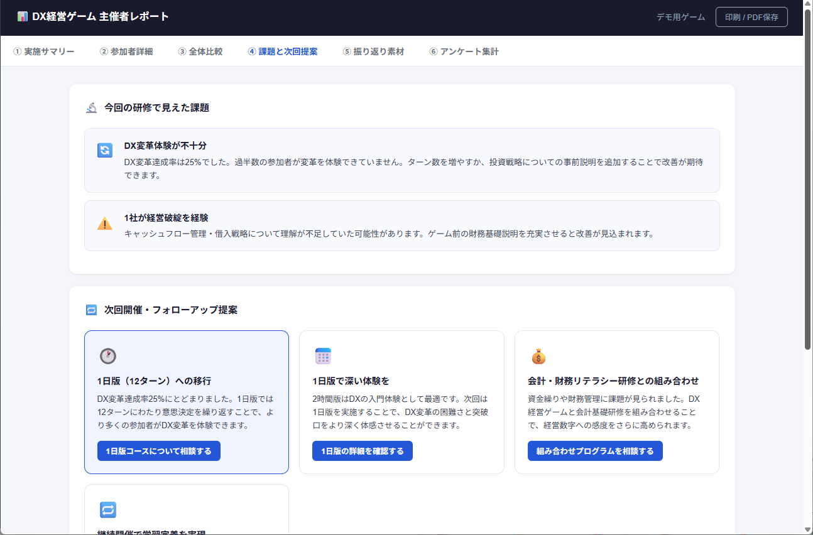Open the ⑤ 振り返り素材 tab
Screen dimensions: 813x535
click(373, 51)
